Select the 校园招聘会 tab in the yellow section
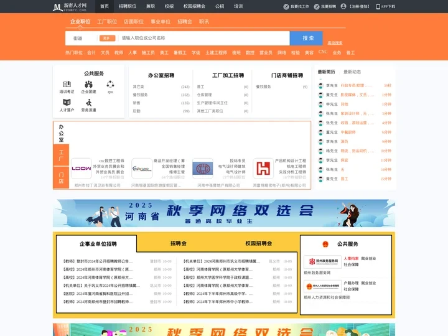Screen dimensions: 448x336 tap(259, 243)
